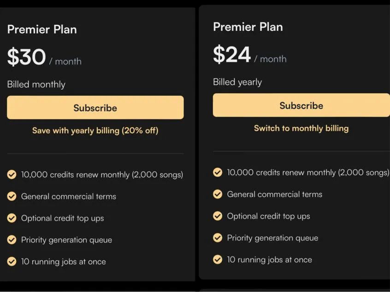The image size is (390, 292).
Task: Click the "Billed monthly" label
Action: [x=36, y=84]
